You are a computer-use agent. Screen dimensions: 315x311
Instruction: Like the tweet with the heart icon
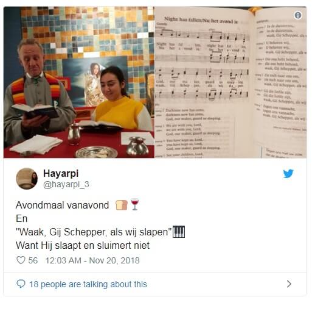tap(21, 260)
